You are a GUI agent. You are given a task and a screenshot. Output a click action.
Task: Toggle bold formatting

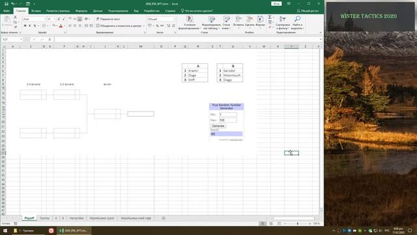[25, 26]
